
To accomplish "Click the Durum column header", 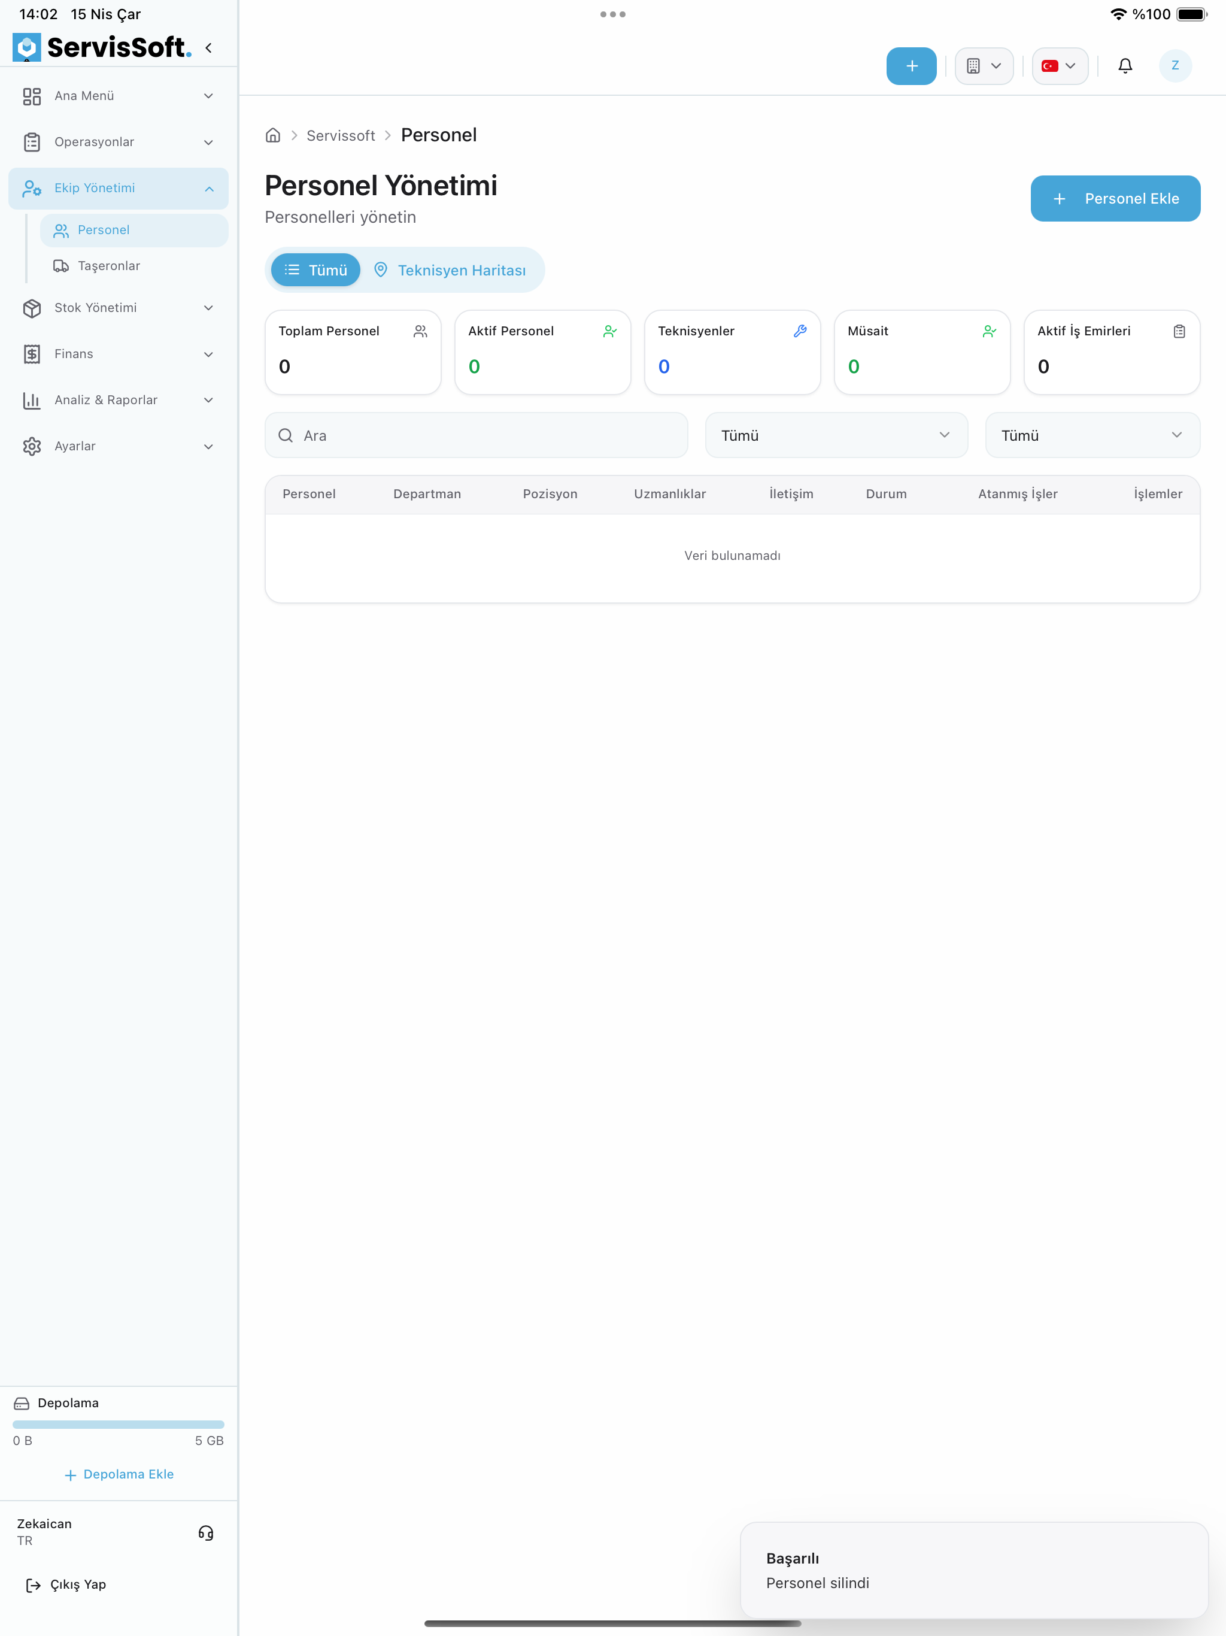I will (x=886, y=494).
